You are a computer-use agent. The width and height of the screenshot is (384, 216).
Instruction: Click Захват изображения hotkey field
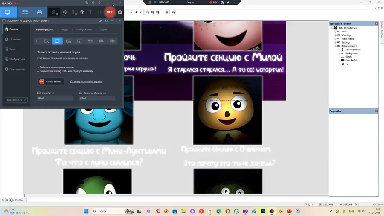coord(97,98)
